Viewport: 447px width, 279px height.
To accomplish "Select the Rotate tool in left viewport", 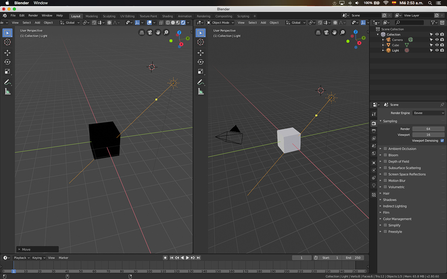I will point(7,62).
